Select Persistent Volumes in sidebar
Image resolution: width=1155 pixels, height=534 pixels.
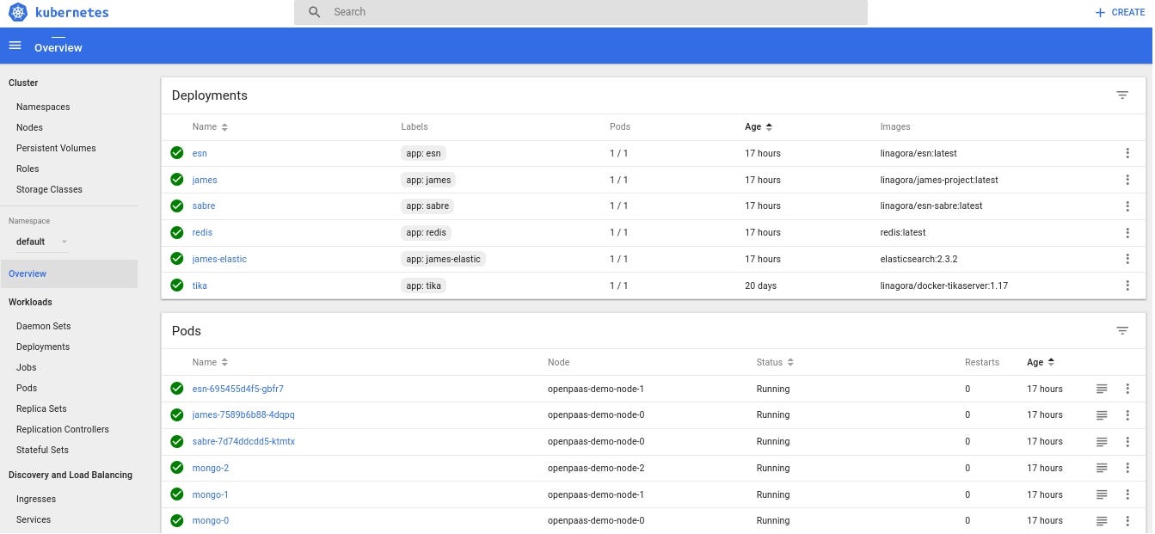(56, 149)
